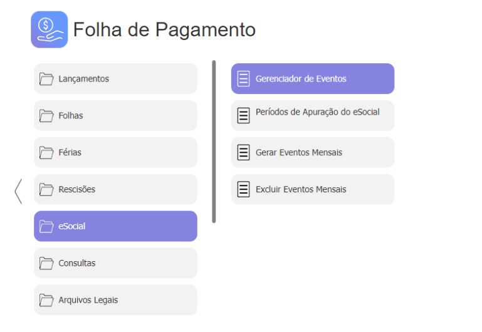Click the folder icon next to Folhas
Viewport: 482px width, 332px height.
(46, 116)
